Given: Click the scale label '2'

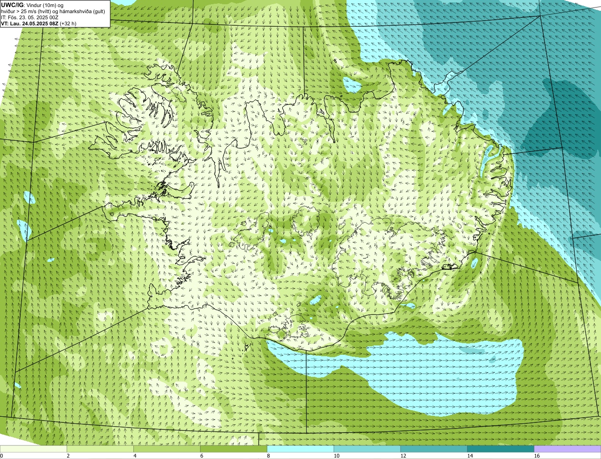Looking at the screenshot, I should click(x=68, y=456).
